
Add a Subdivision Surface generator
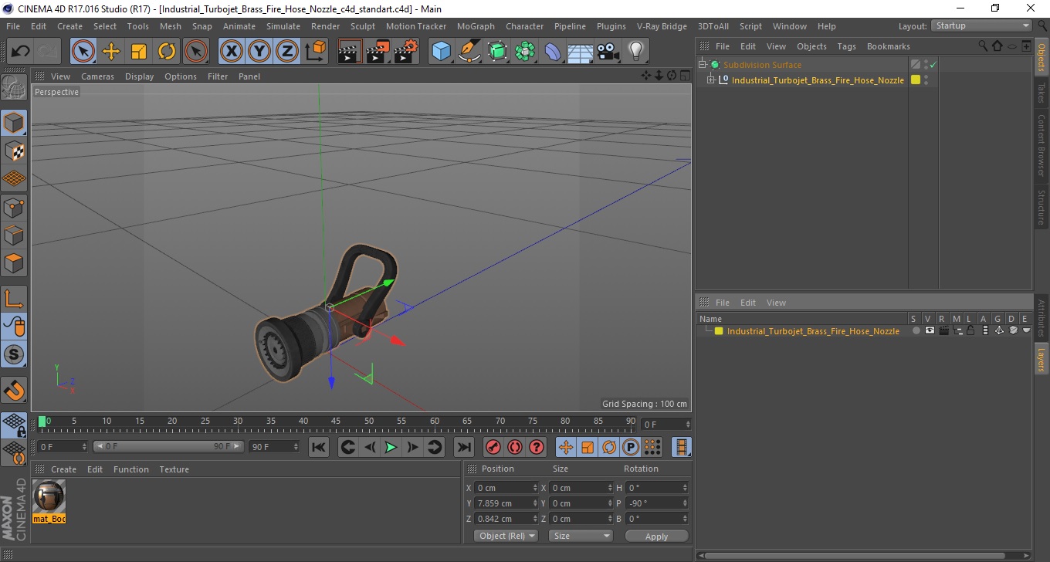pyautogui.click(x=497, y=52)
